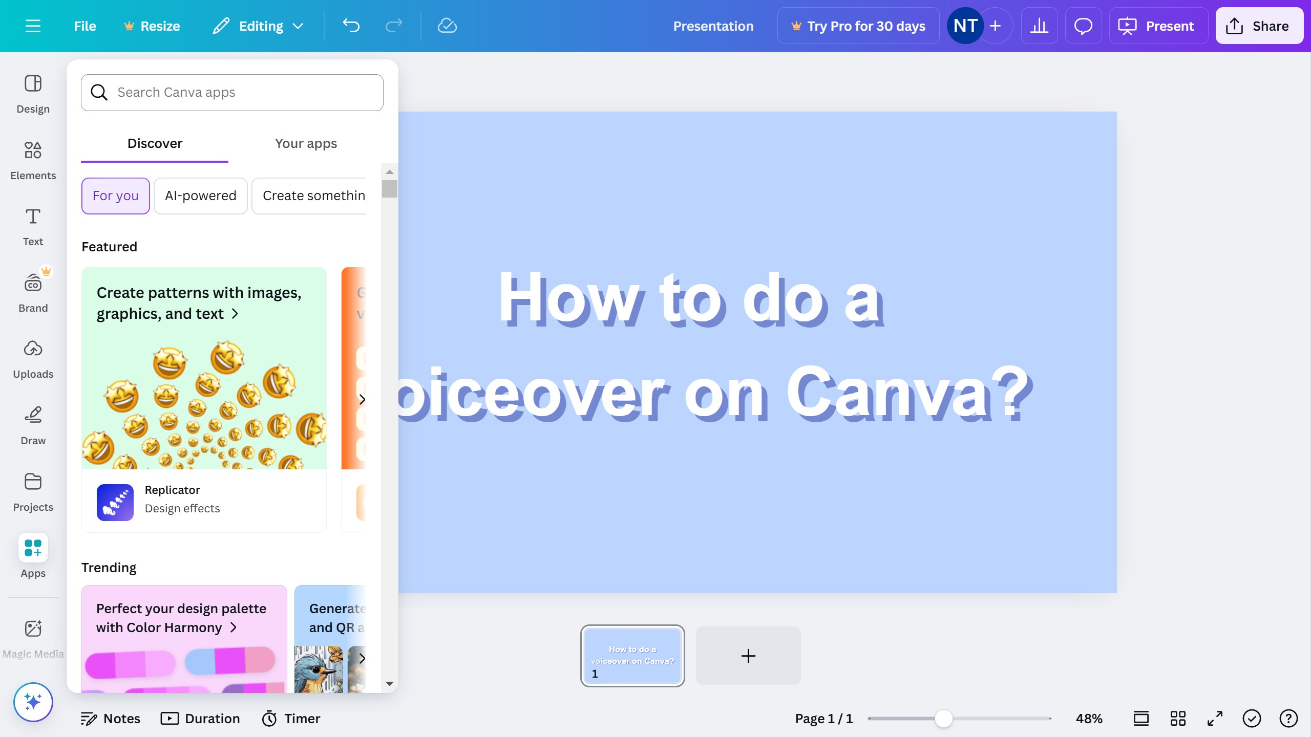1311x737 pixels.
Task: Click the zoom slider handle
Action: pyautogui.click(x=943, y=719)
